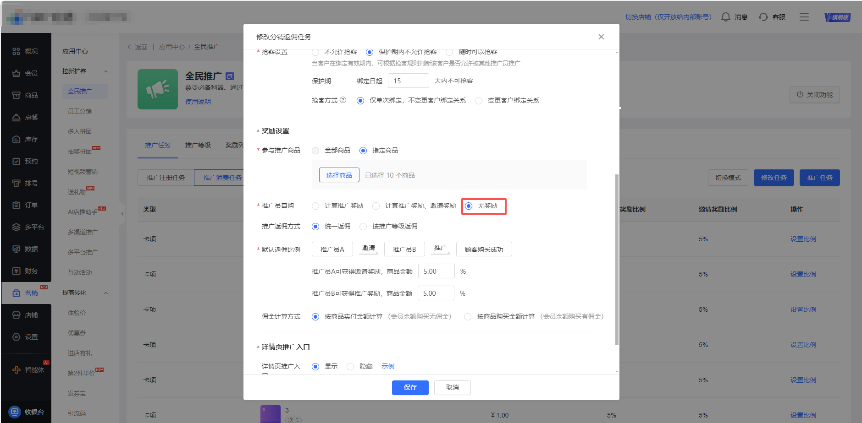Click the 选择商品 button
Screen dimensions: 862x423
[339, 175]
